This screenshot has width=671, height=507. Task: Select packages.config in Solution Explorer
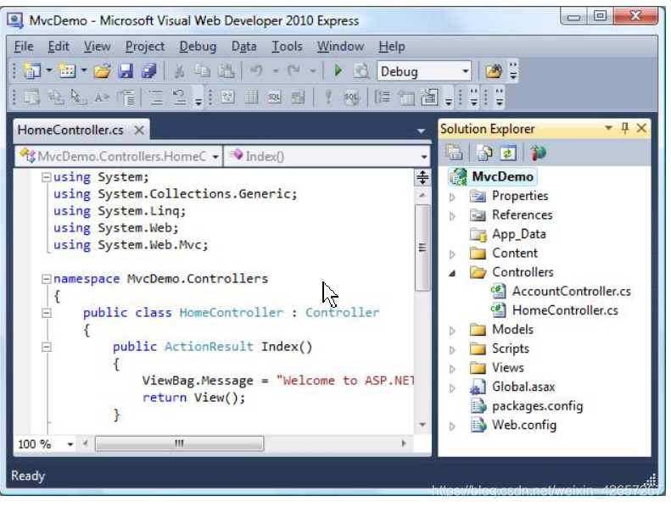(538, 406)
